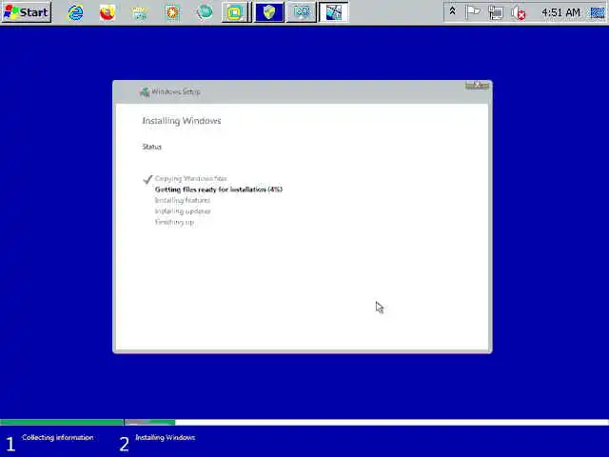Switch to the active rightmost taskbar window
609x457 pixels.
[333, 12]
